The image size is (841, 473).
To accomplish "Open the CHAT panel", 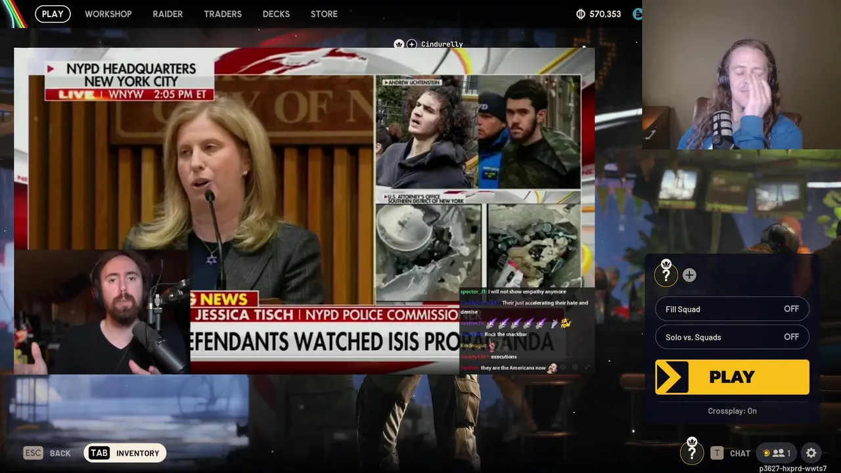I will [x=740, y=453].
